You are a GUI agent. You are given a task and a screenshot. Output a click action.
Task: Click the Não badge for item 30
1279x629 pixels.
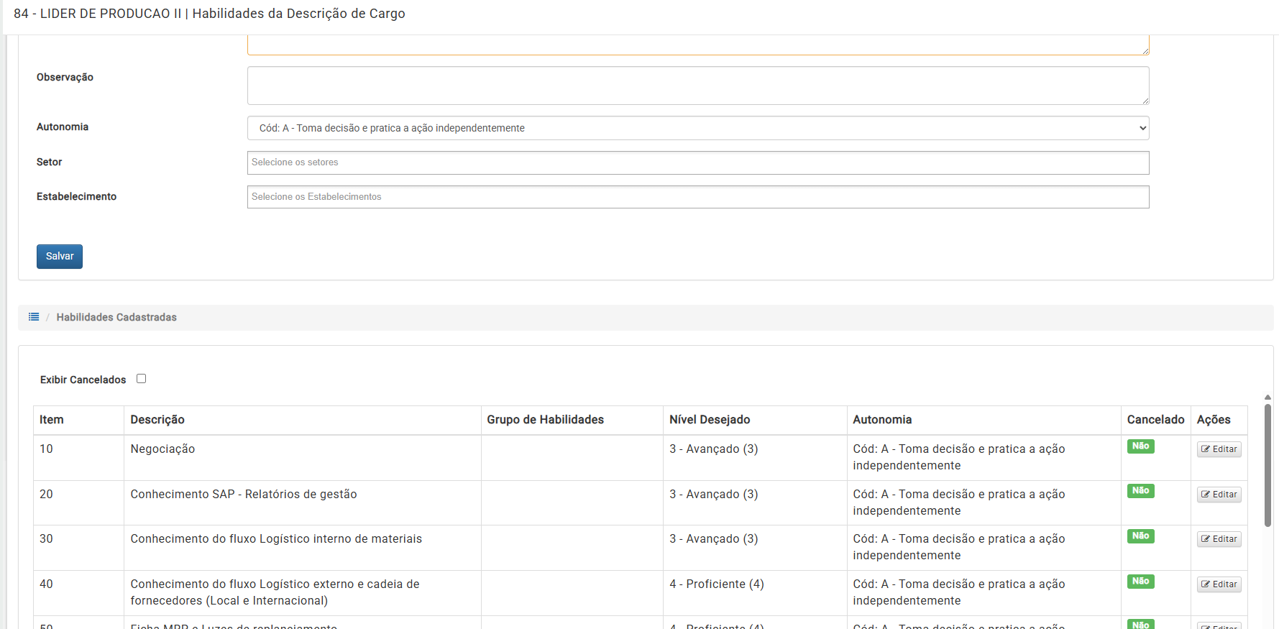point(1140,536)
